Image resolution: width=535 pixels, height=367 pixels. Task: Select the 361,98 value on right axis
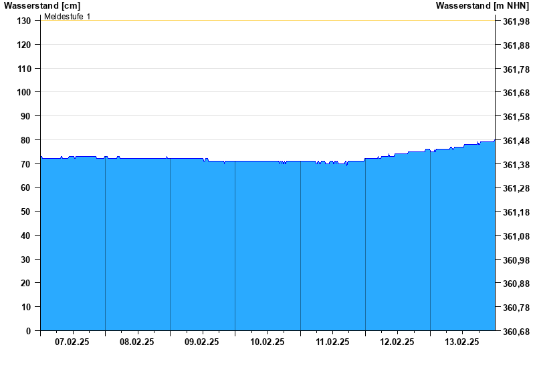pos(516,21)
